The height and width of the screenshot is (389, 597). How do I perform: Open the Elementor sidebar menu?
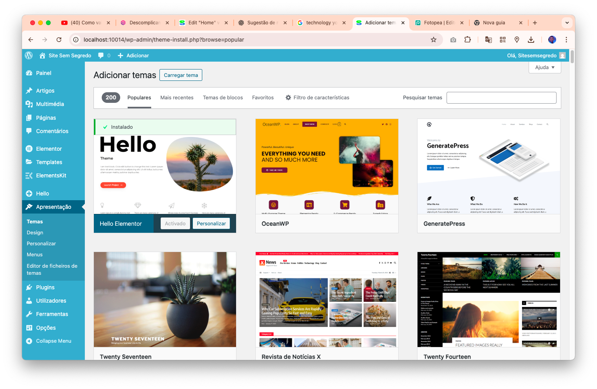(49, 149)
